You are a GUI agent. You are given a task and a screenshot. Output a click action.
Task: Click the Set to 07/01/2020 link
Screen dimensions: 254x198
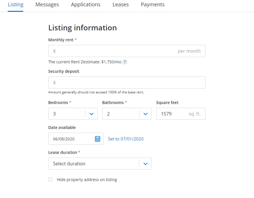click(126, 139)
